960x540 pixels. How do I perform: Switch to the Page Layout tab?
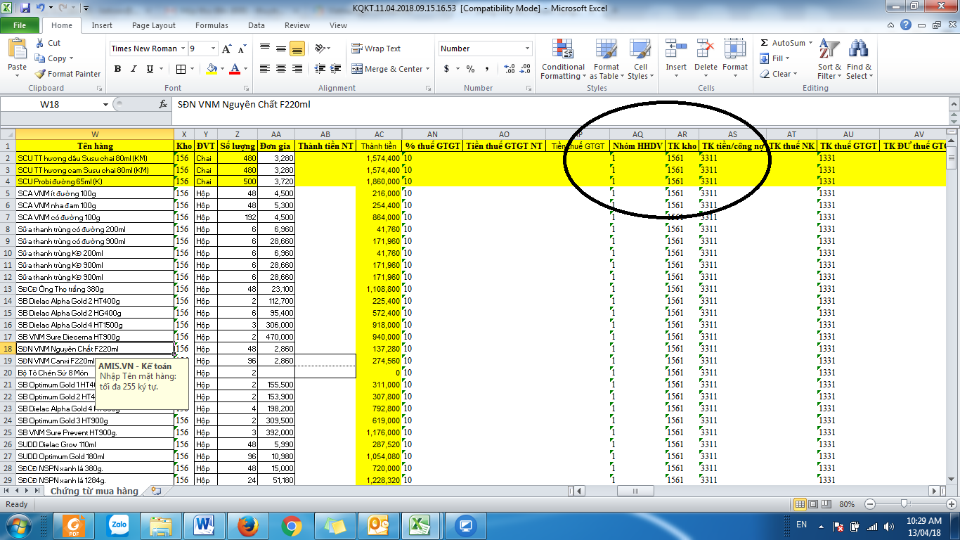[x=154, y=25]
